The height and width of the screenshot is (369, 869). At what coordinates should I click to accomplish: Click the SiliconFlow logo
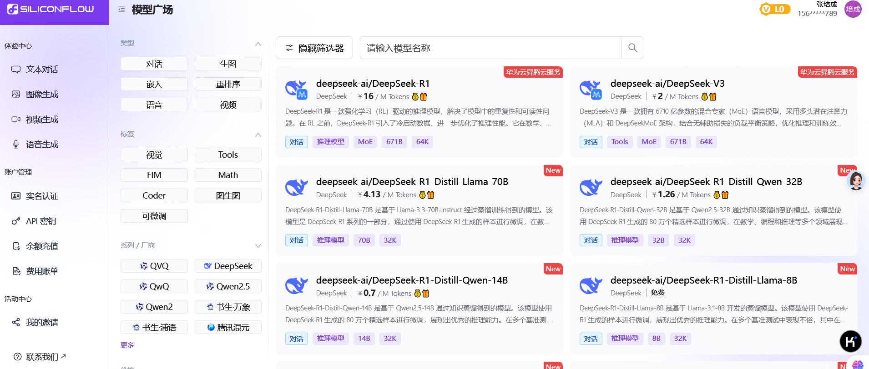tap(51, 9)
